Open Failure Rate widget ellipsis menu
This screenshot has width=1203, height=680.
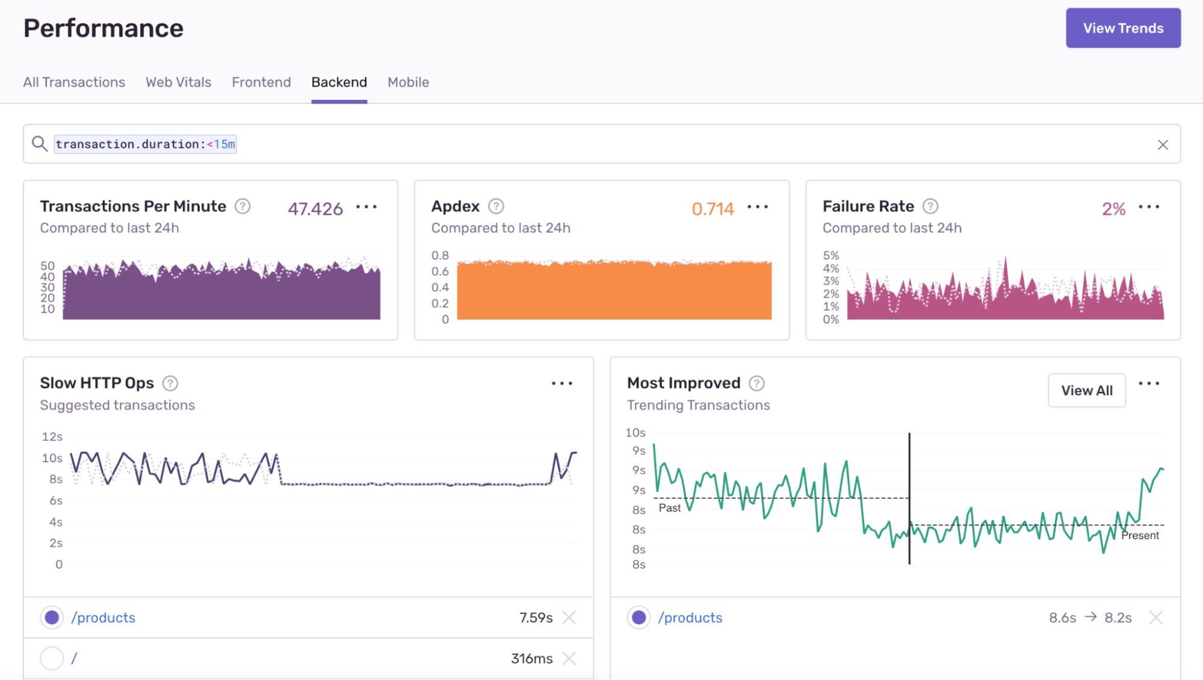coord(1149,207)
